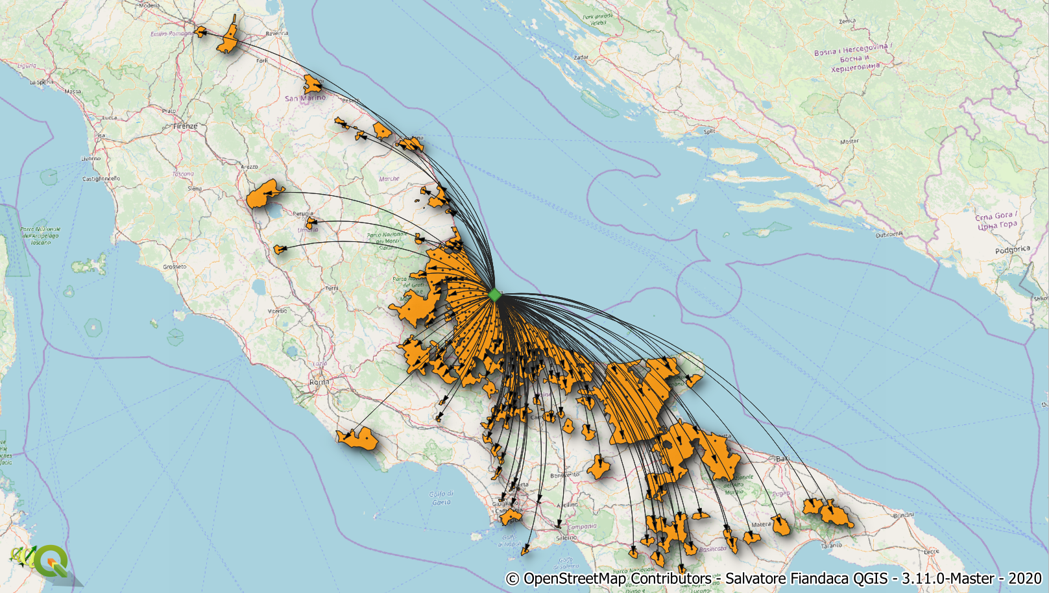Click the orange polygon above San Marino
The width and height of the screenshot is (1049, 593).
(x=312, y=84)
